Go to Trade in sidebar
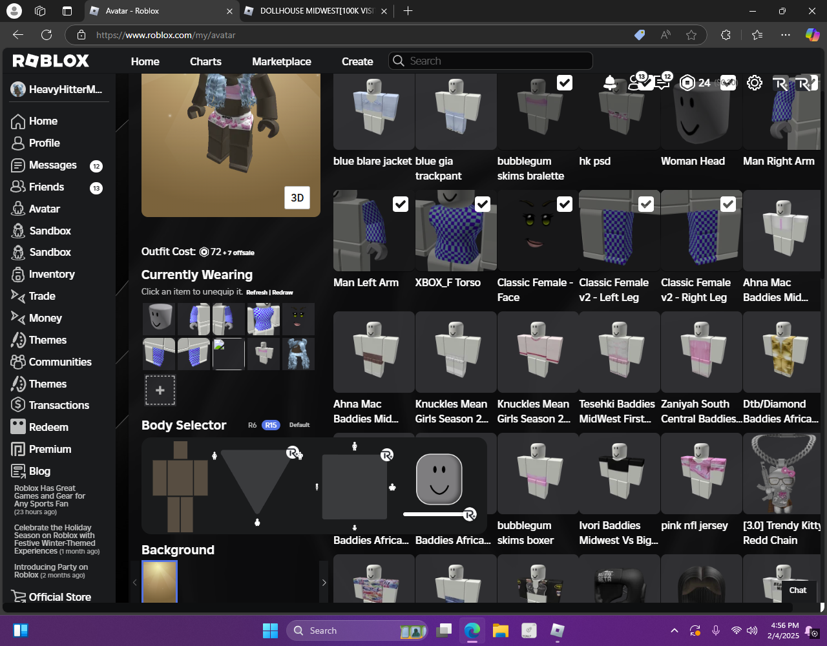827x646 pixels. [42, 296]
